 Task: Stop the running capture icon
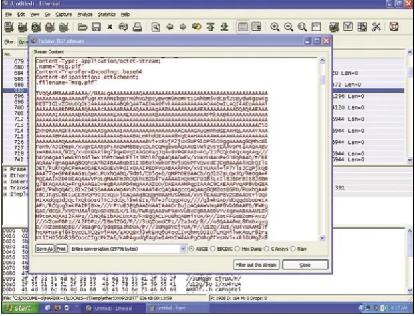(x=50, y=27)
